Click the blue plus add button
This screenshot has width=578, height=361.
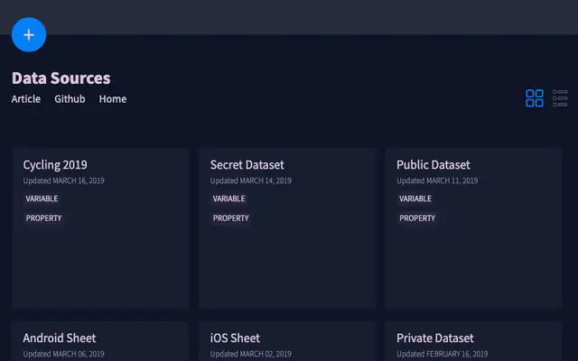point(29,34)
